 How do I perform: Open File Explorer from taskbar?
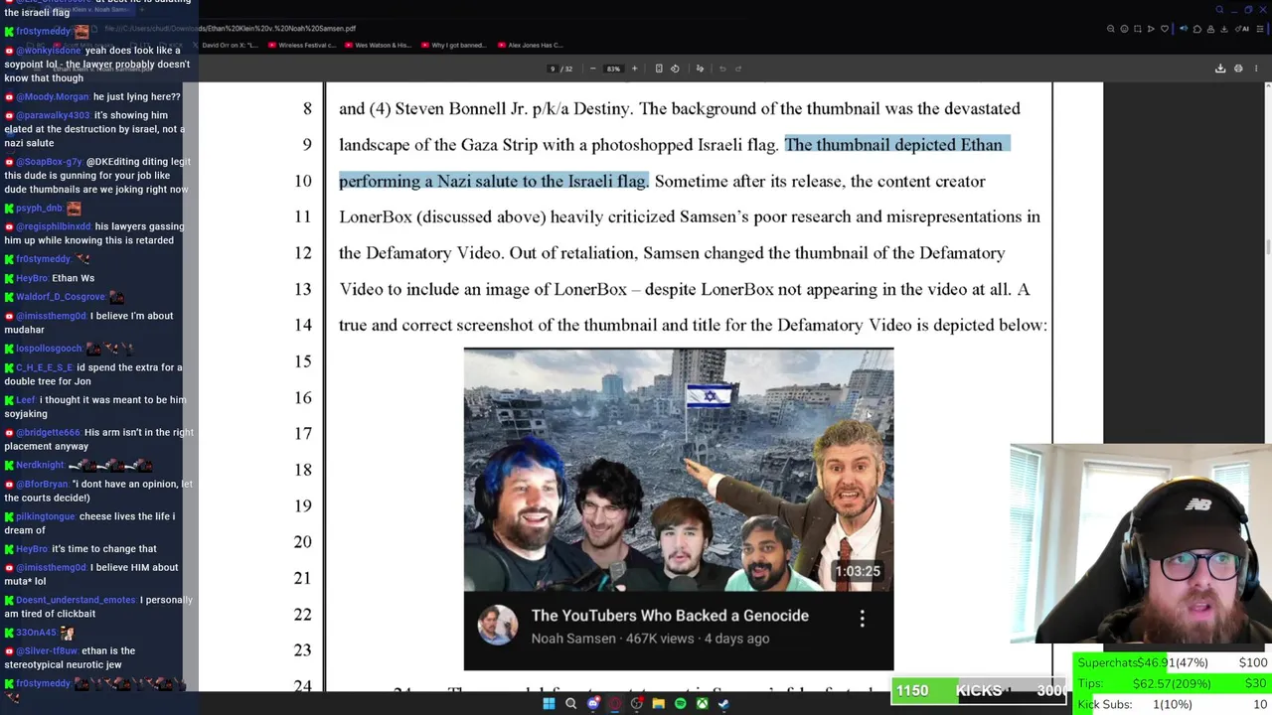[x=658, y=703]
